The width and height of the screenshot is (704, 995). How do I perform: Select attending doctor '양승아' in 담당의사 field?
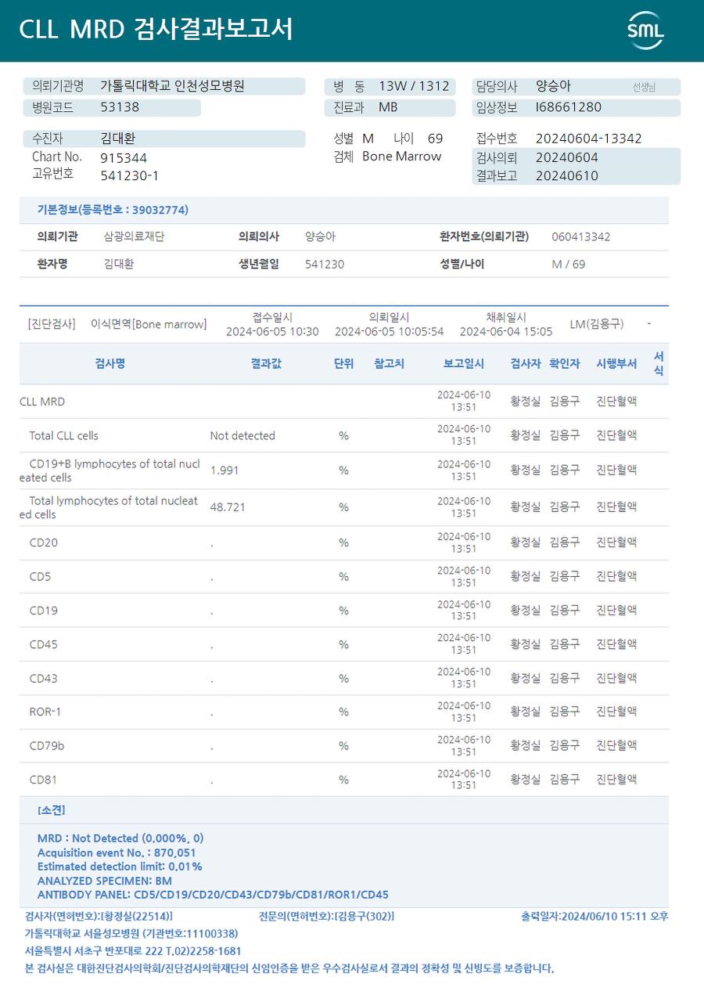pos(553,86)
